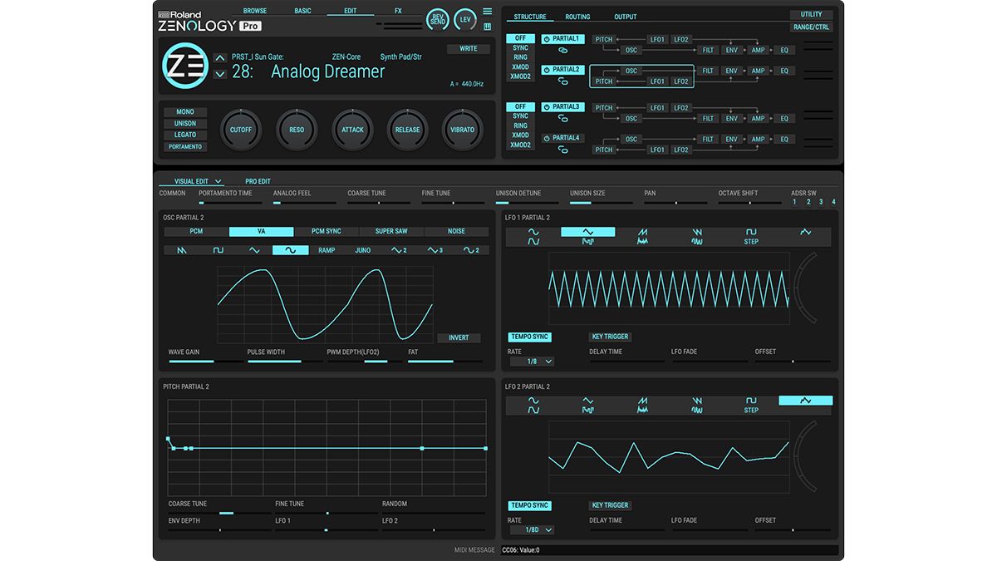Image resolution: width=997 pixels, height=561 pixels.
Task: Open the RANGE/CTRL button
Action: 811,27
